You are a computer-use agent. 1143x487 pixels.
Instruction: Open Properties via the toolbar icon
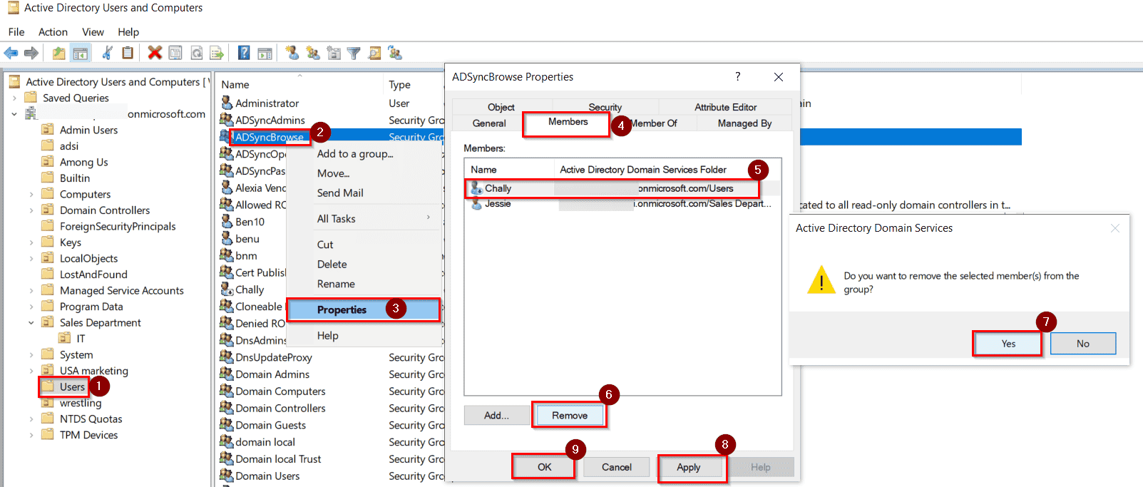tap(175, 53)
